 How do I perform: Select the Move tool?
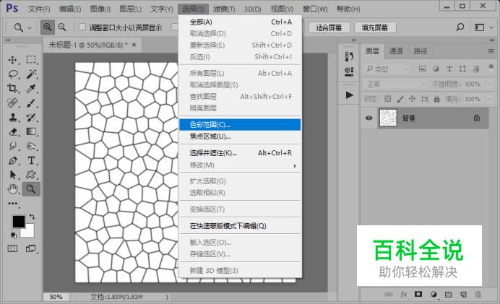click(x=13, y=60)
